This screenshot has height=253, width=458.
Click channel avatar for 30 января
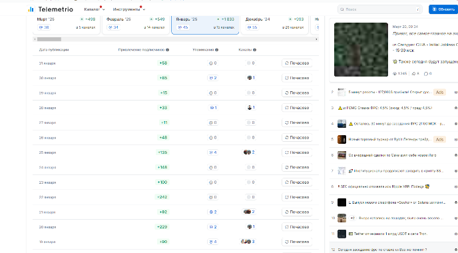(250, 78)
